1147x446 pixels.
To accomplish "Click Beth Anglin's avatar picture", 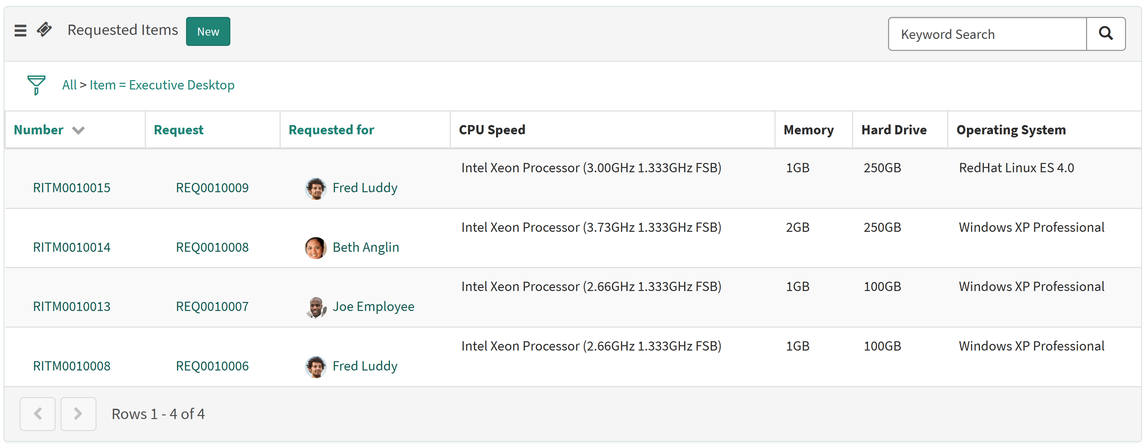I will click(x=316, y=247).
